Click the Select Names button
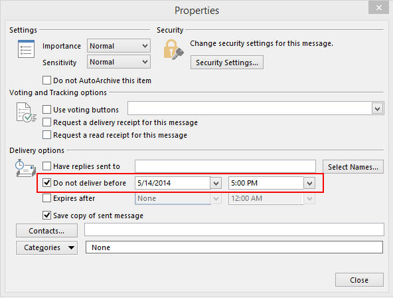Viewport: 393px width, 298px height. pyautogui.click(x=353, y=167)
